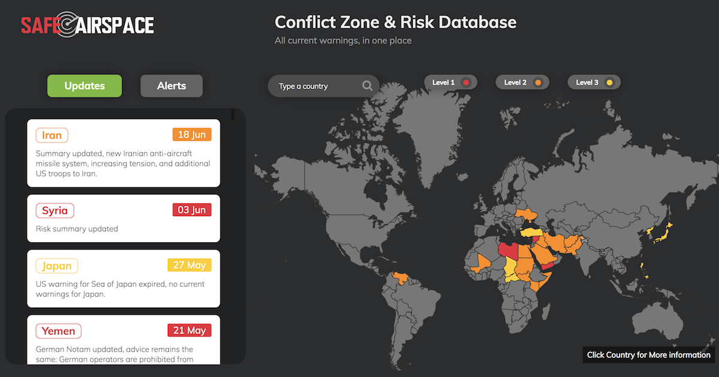Open the Yemen country label
Viewport: 719px width, 377px height.
click(x=58, y=331)
